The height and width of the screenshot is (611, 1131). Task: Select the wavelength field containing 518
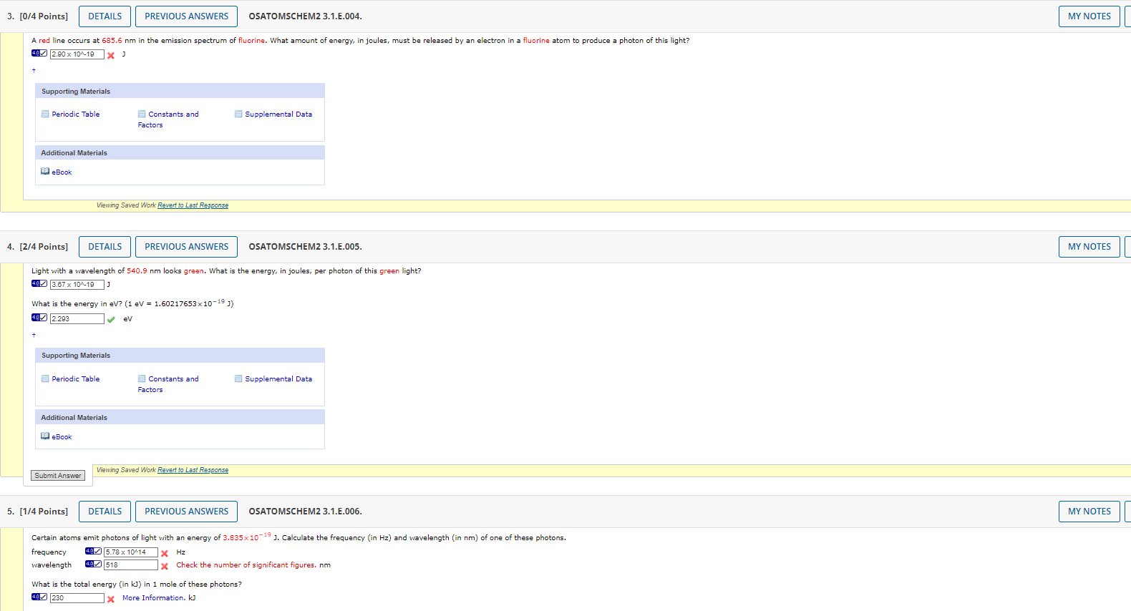[131, 565]
